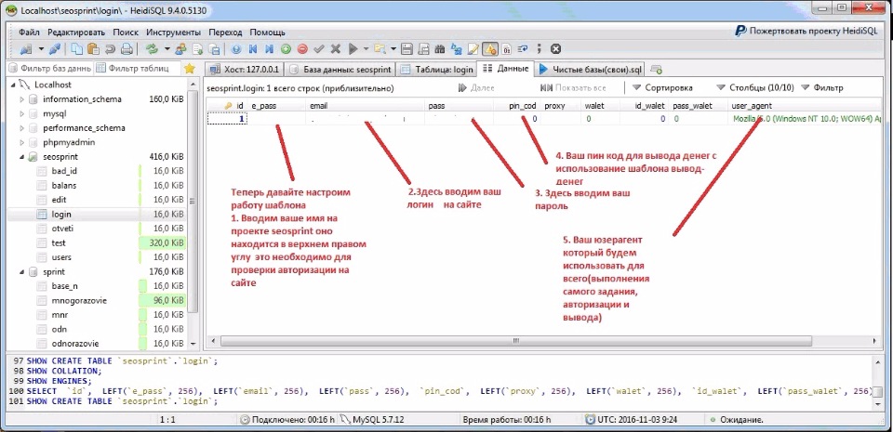Open the Переход menu
The width and height of the screenshot is (893, 432).
tap(225, 33)
